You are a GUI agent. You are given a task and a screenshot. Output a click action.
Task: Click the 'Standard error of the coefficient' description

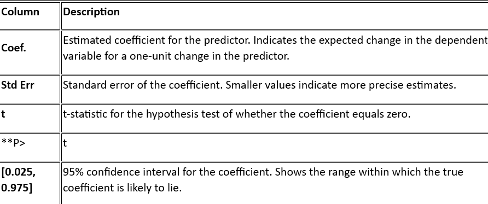(x=143, y=85)
